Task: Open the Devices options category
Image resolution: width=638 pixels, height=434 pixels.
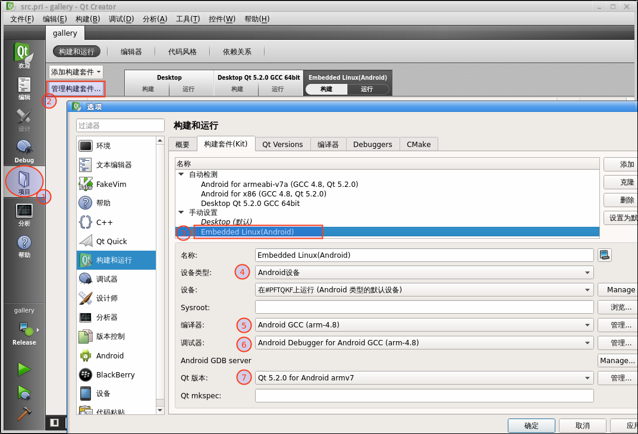Action: pos(117,394)
